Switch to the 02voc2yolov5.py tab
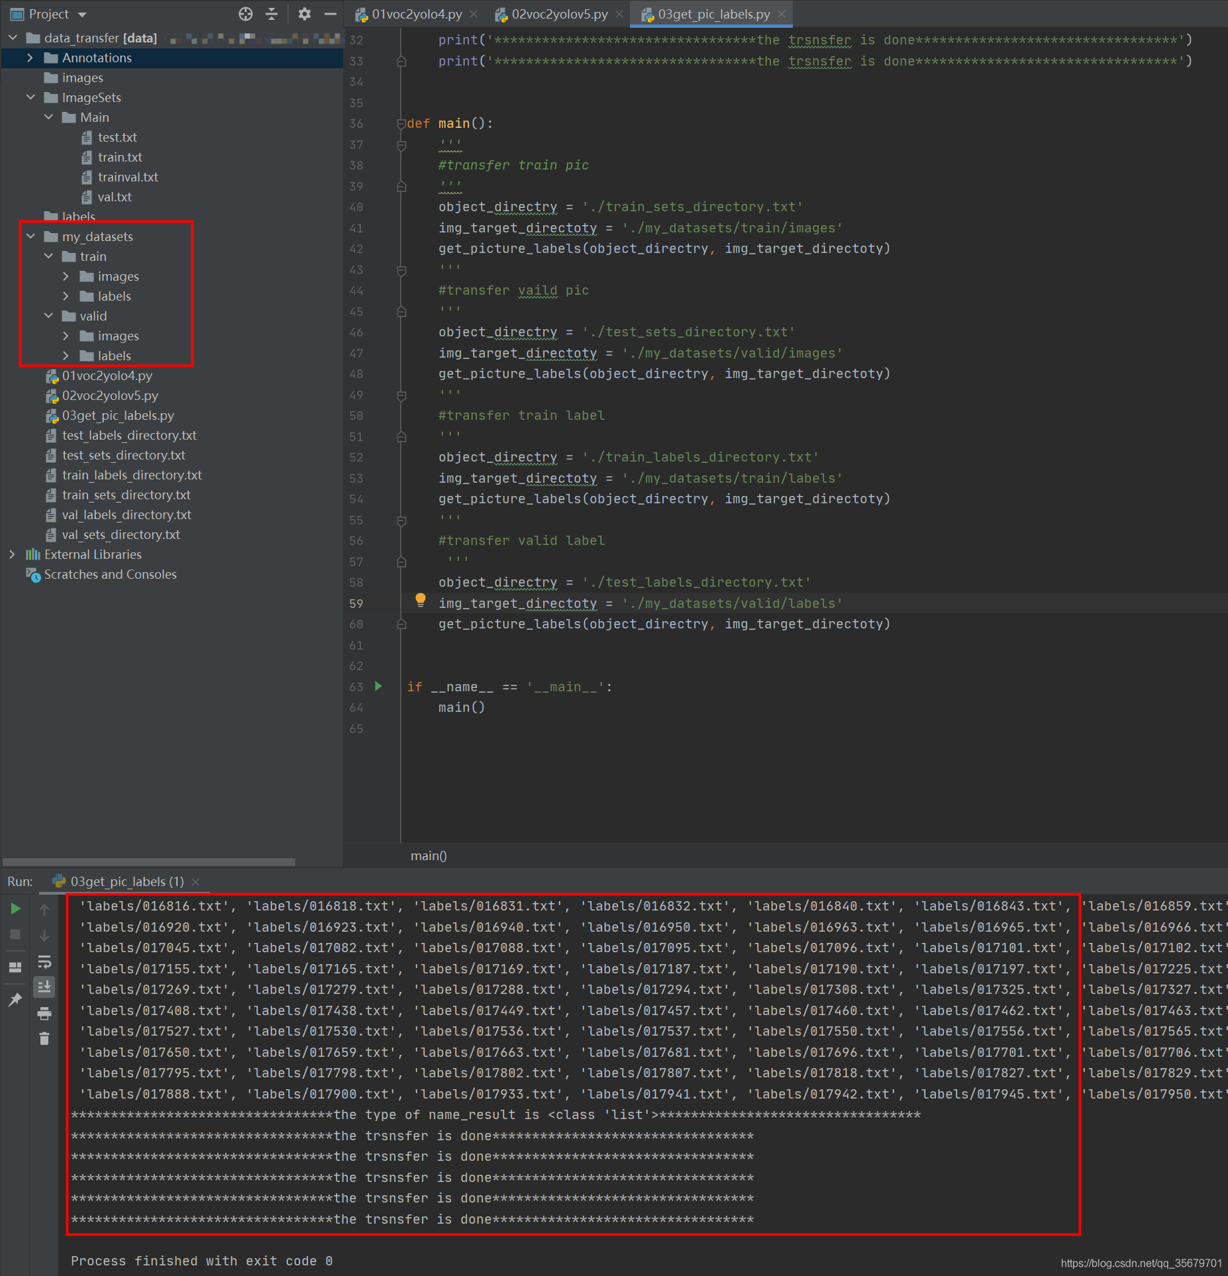This screenshot has height=1276, width=1228. coord(558,15)
